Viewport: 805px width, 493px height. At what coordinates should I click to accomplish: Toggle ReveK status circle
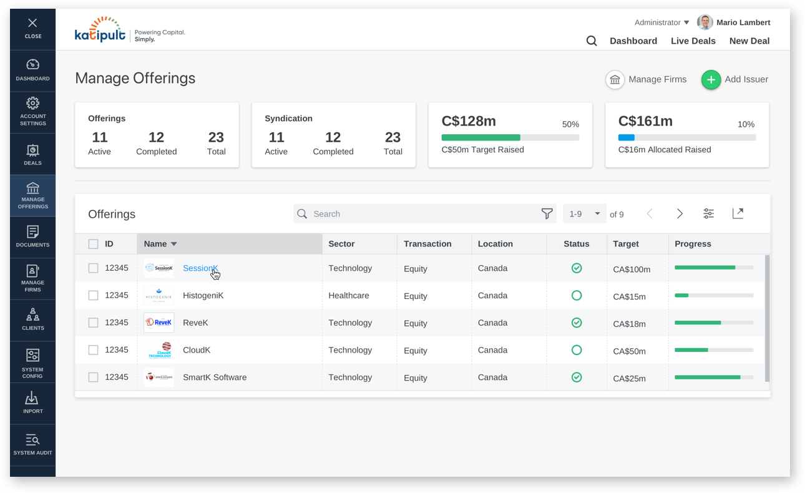point(577,323)
